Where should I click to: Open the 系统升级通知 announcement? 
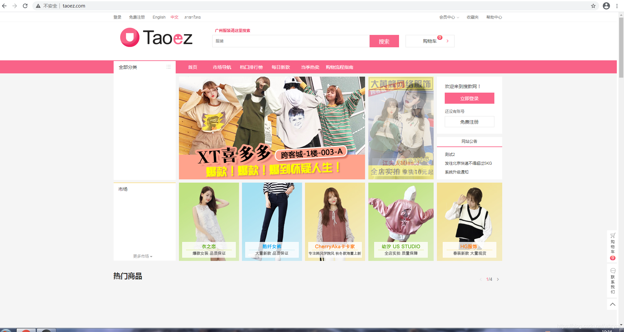(x=456, y=172)
